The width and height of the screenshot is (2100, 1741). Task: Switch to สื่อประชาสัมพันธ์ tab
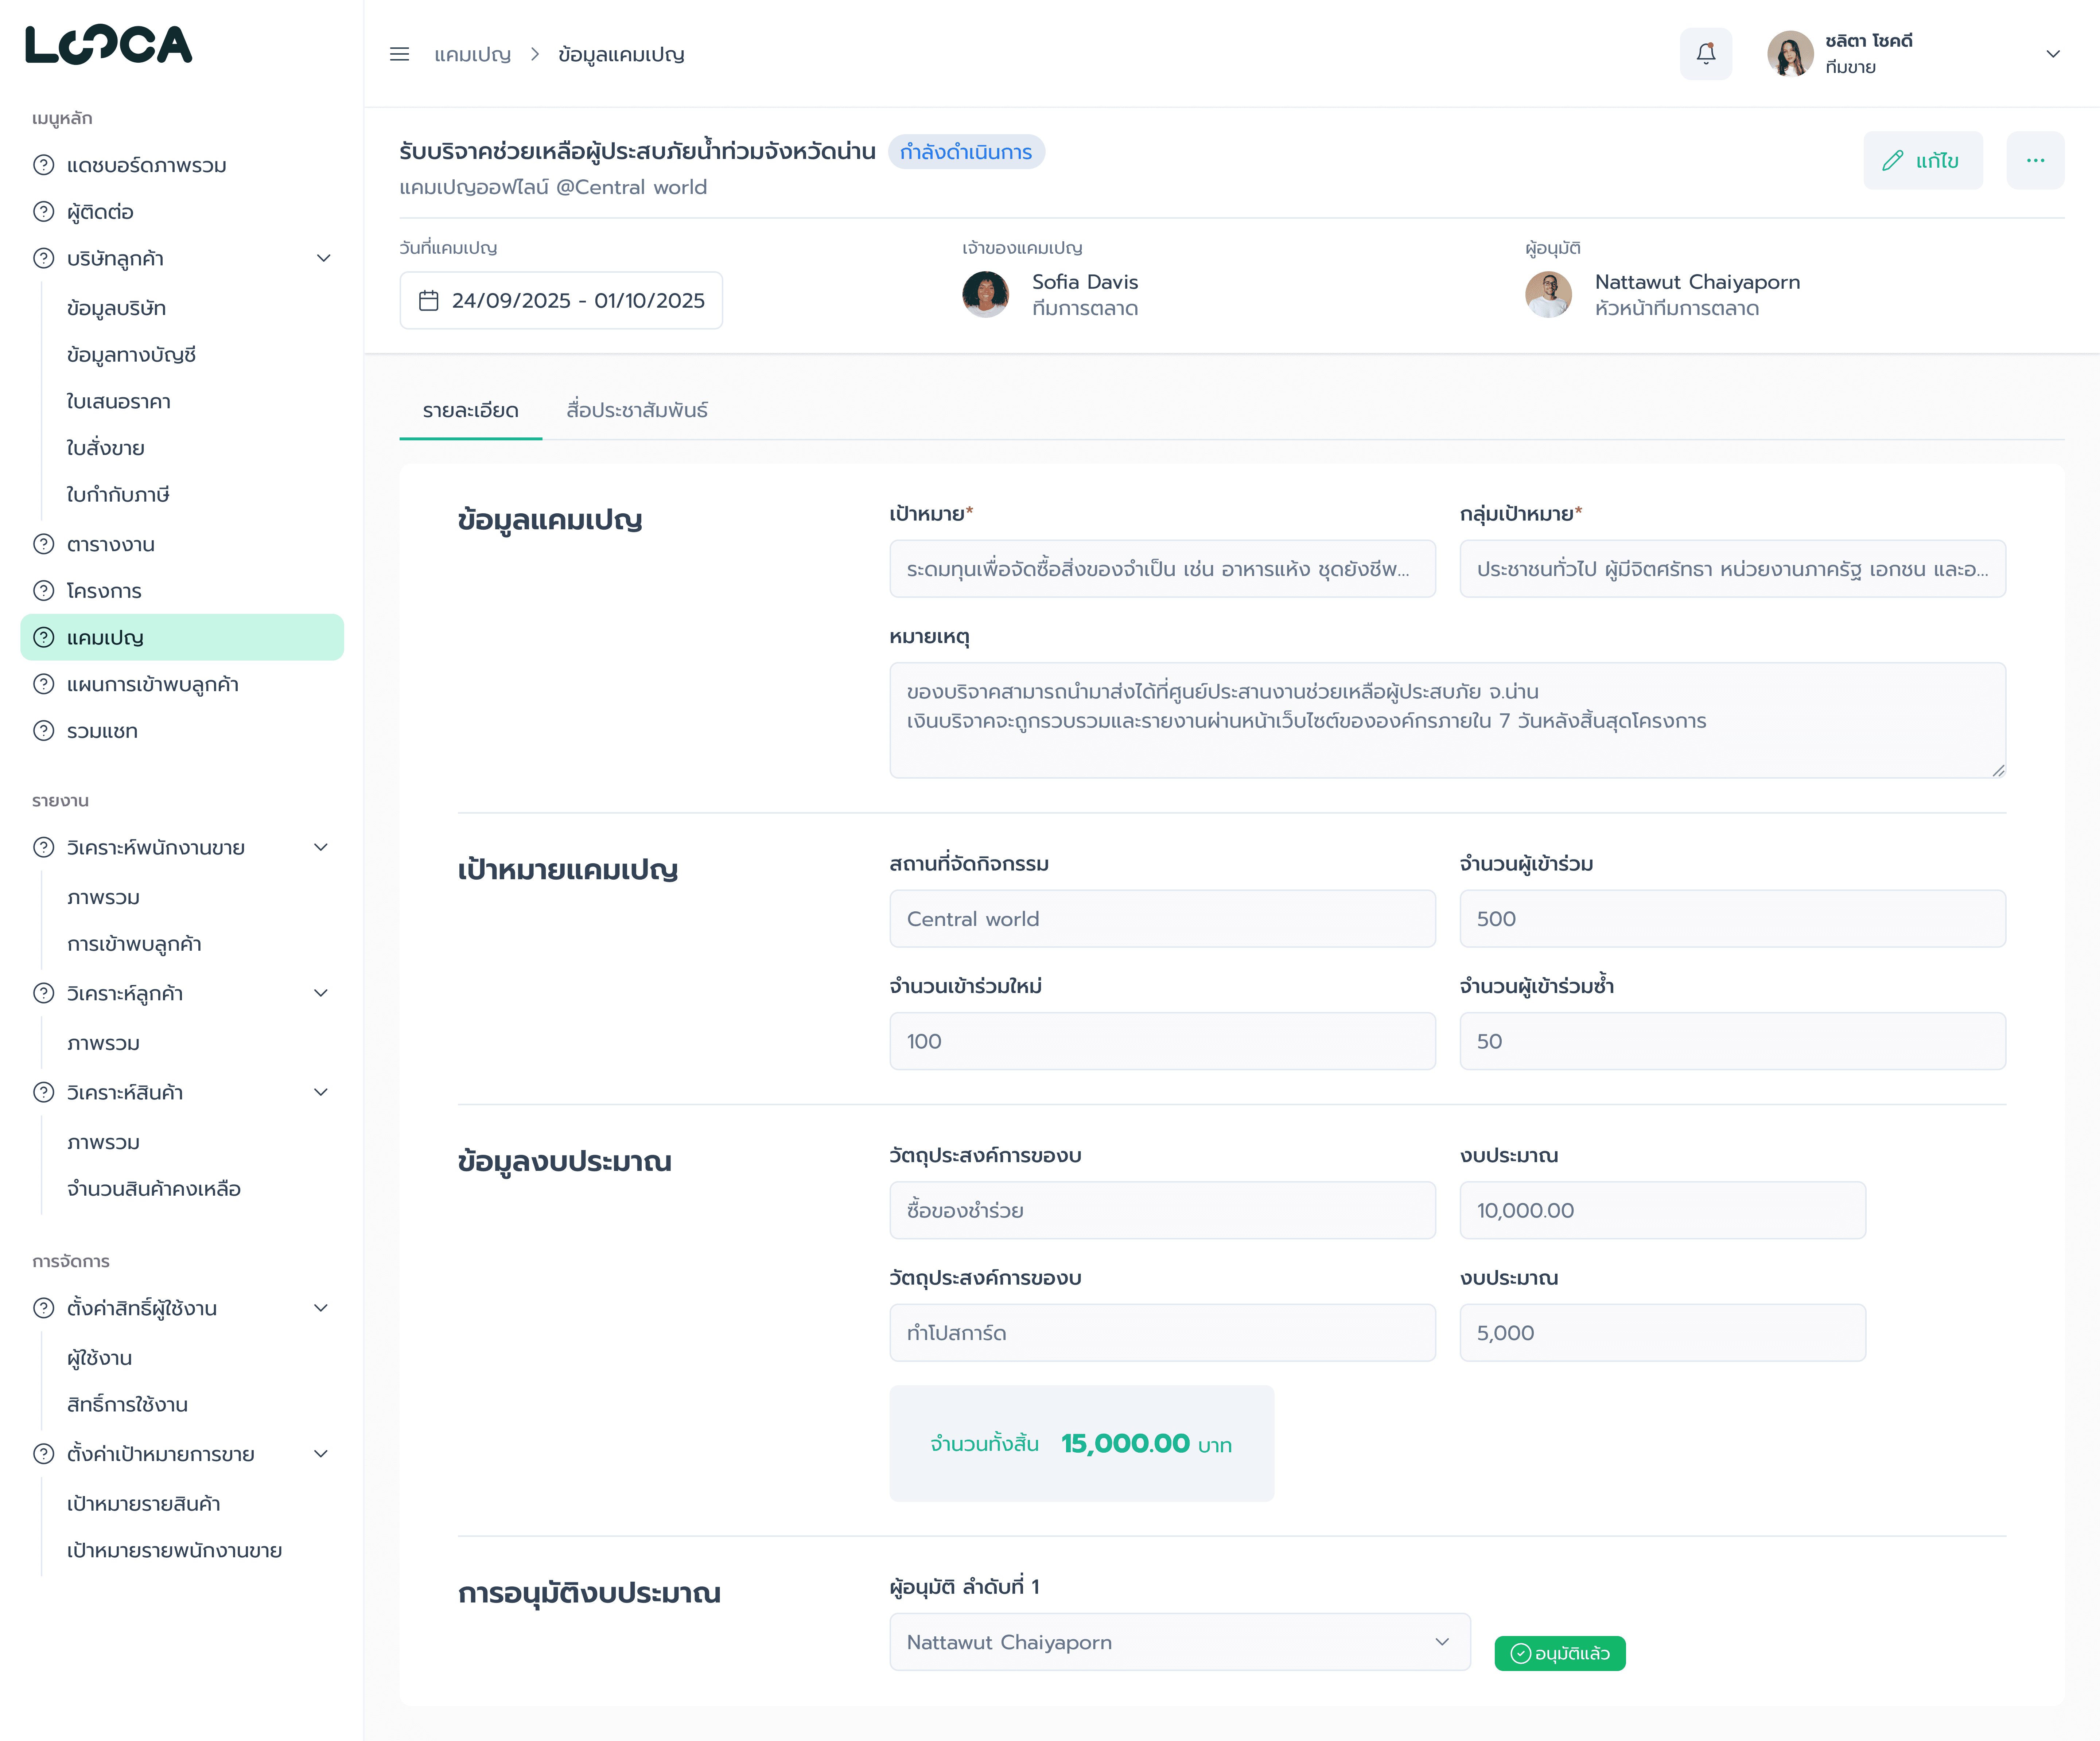pyautogui.click(x=637, y=410)
